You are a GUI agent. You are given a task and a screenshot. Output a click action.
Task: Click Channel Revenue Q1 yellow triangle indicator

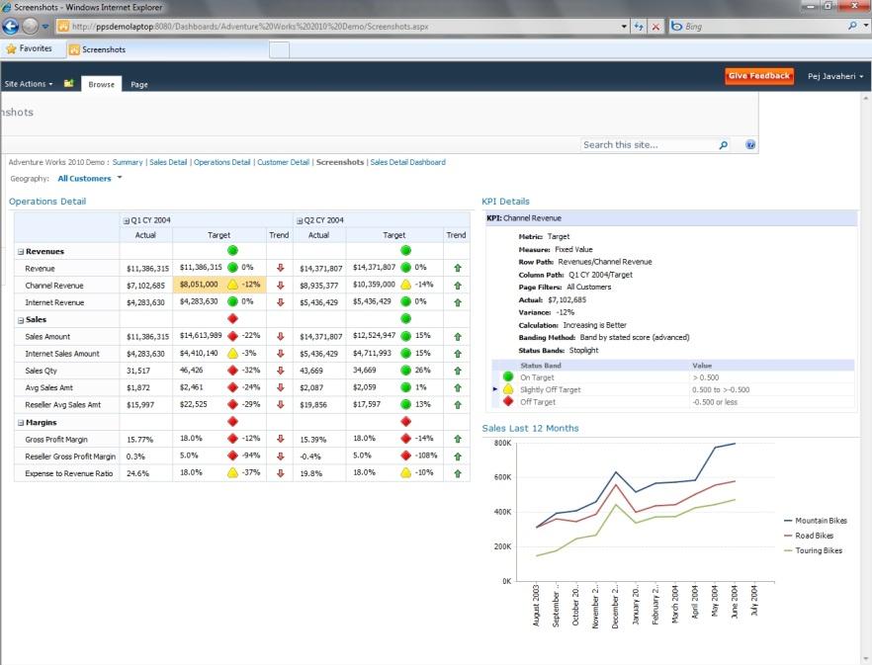pyautogui.click(x=232, y=285)
